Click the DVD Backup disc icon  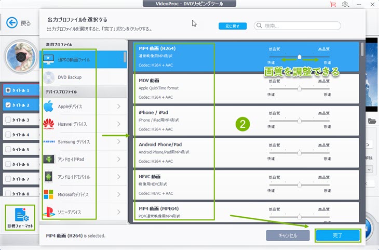[49, 77]
